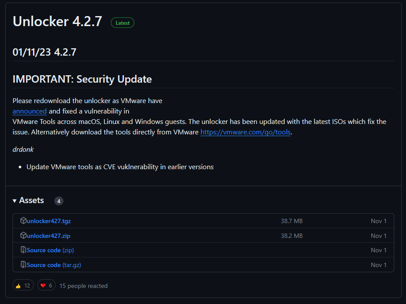
Task: Click the IMPORTANT: Security Update heading
Action: pos(82,79)
